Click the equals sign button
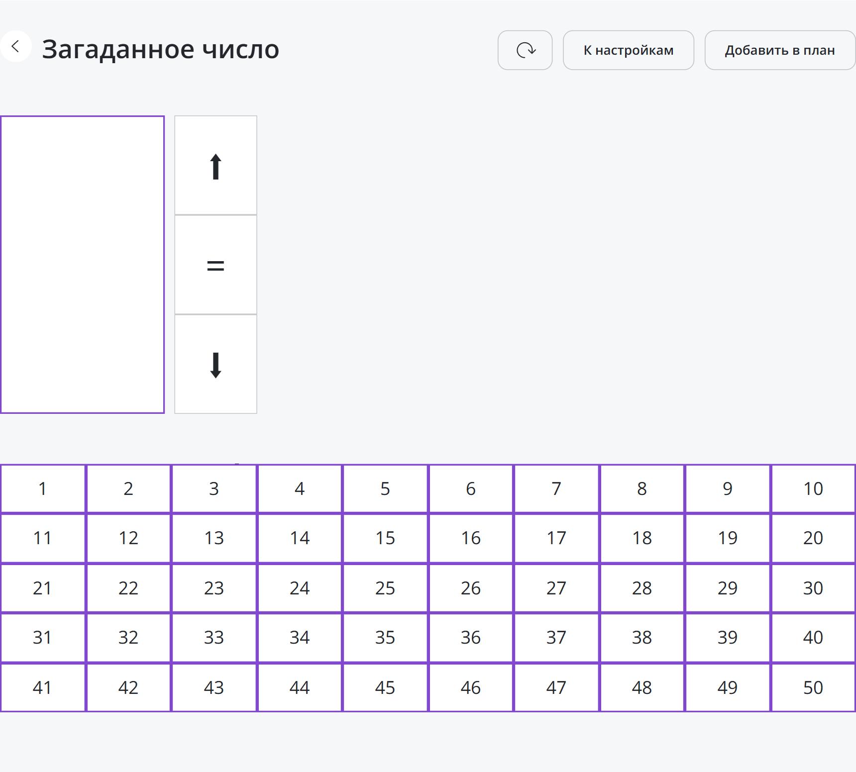This screenshot has width=856, height=772. point(215,265)
